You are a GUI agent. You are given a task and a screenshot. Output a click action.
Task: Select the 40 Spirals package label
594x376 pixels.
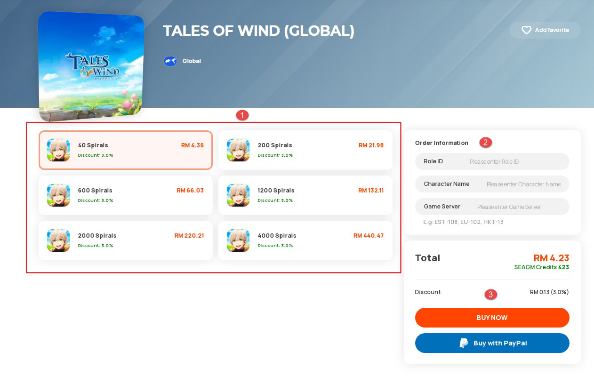coord(93,145)
